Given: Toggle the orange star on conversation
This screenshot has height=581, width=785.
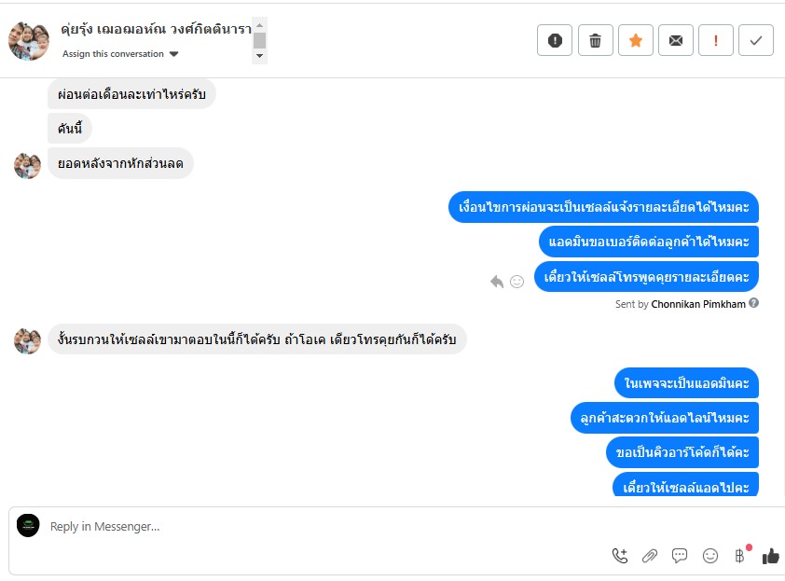Looking at the screenshot, I should (636, 40).
